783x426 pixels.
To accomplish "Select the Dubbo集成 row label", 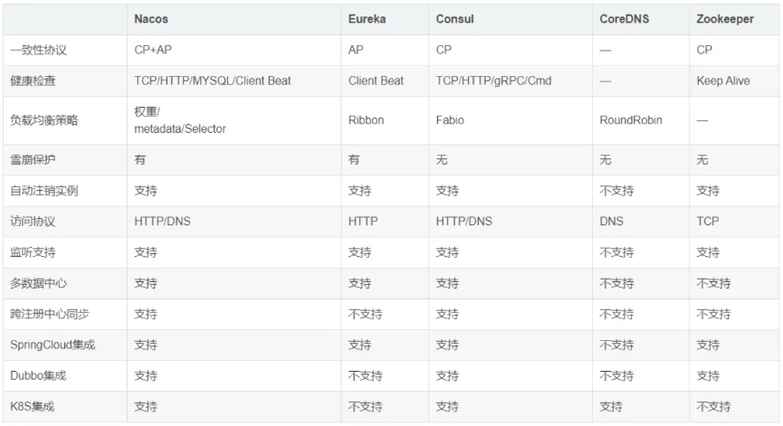I will pos(38,375).
